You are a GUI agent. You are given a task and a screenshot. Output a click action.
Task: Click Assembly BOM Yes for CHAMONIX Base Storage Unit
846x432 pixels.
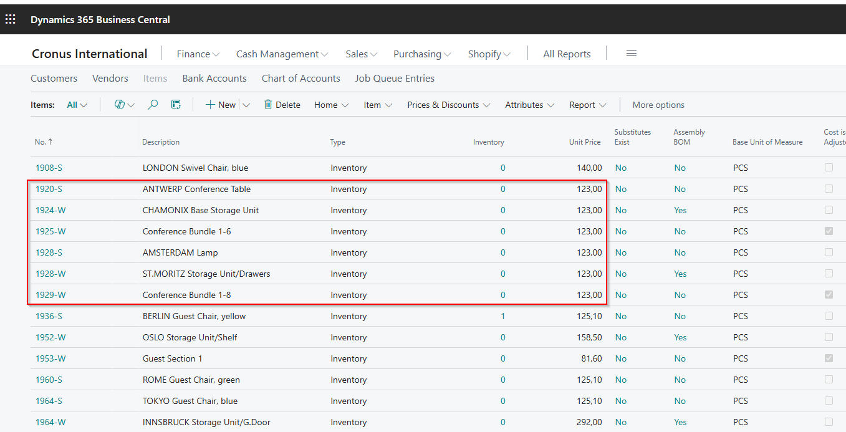pos(680,210)
